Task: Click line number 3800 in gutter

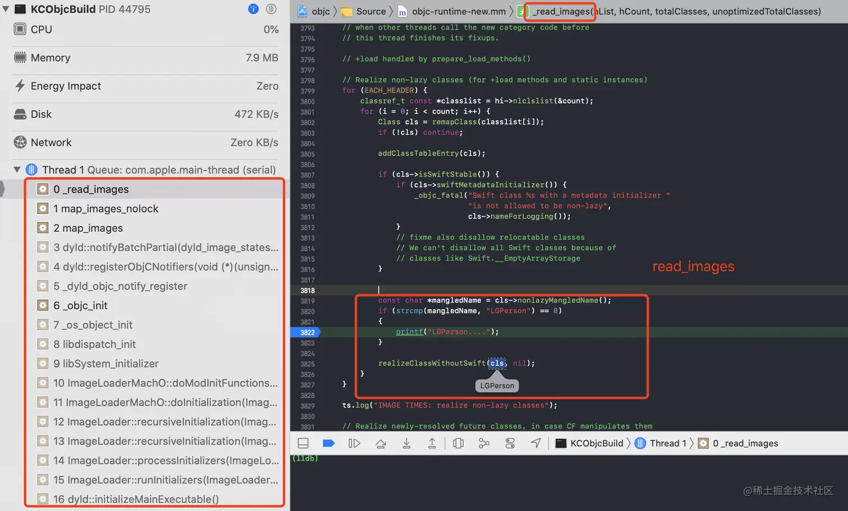Action: [x=307, y=101]
